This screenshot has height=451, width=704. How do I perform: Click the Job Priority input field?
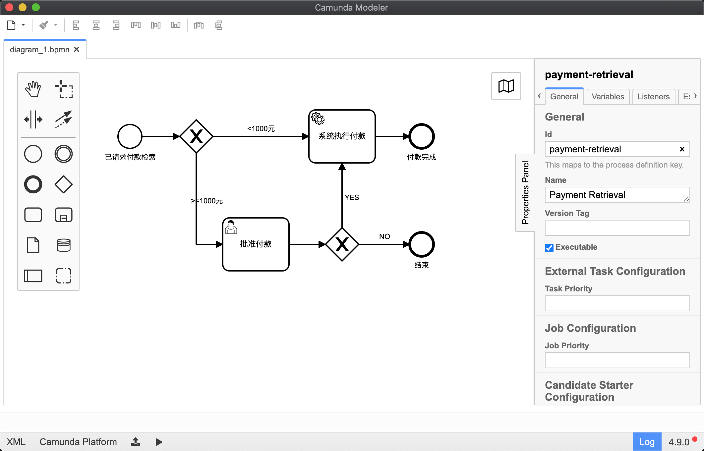[x=617, y=360]
